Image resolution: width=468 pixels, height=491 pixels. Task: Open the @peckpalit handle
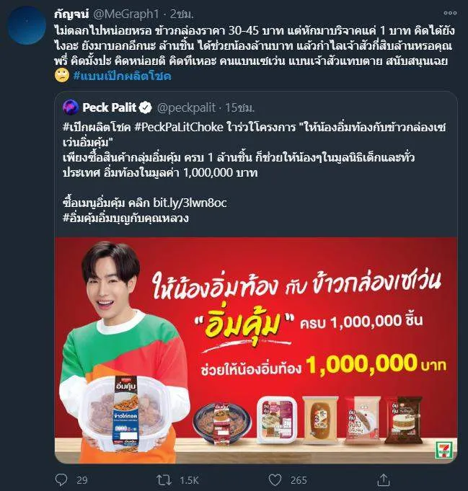point(186,107)
